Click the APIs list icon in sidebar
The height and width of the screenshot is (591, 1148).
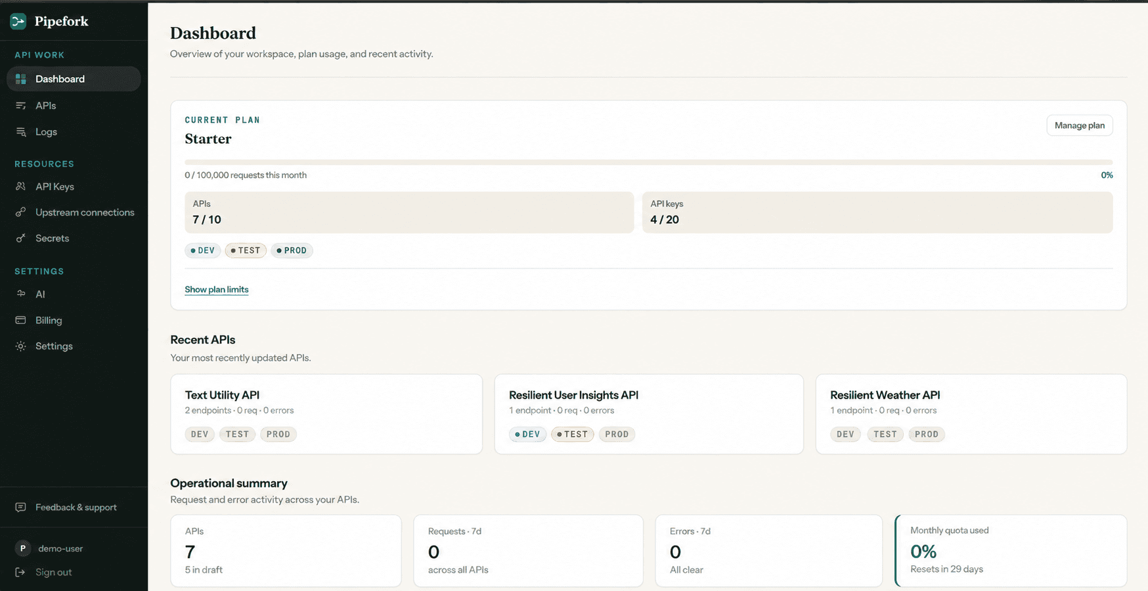tap(21, 106)
